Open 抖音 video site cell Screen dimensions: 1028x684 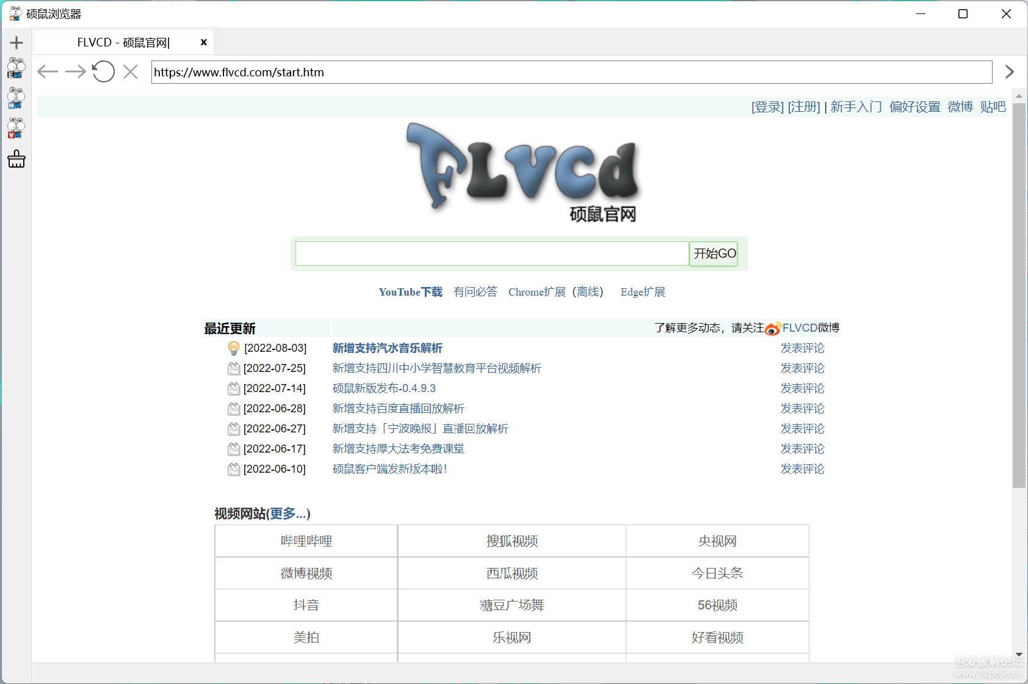point(306,605)
